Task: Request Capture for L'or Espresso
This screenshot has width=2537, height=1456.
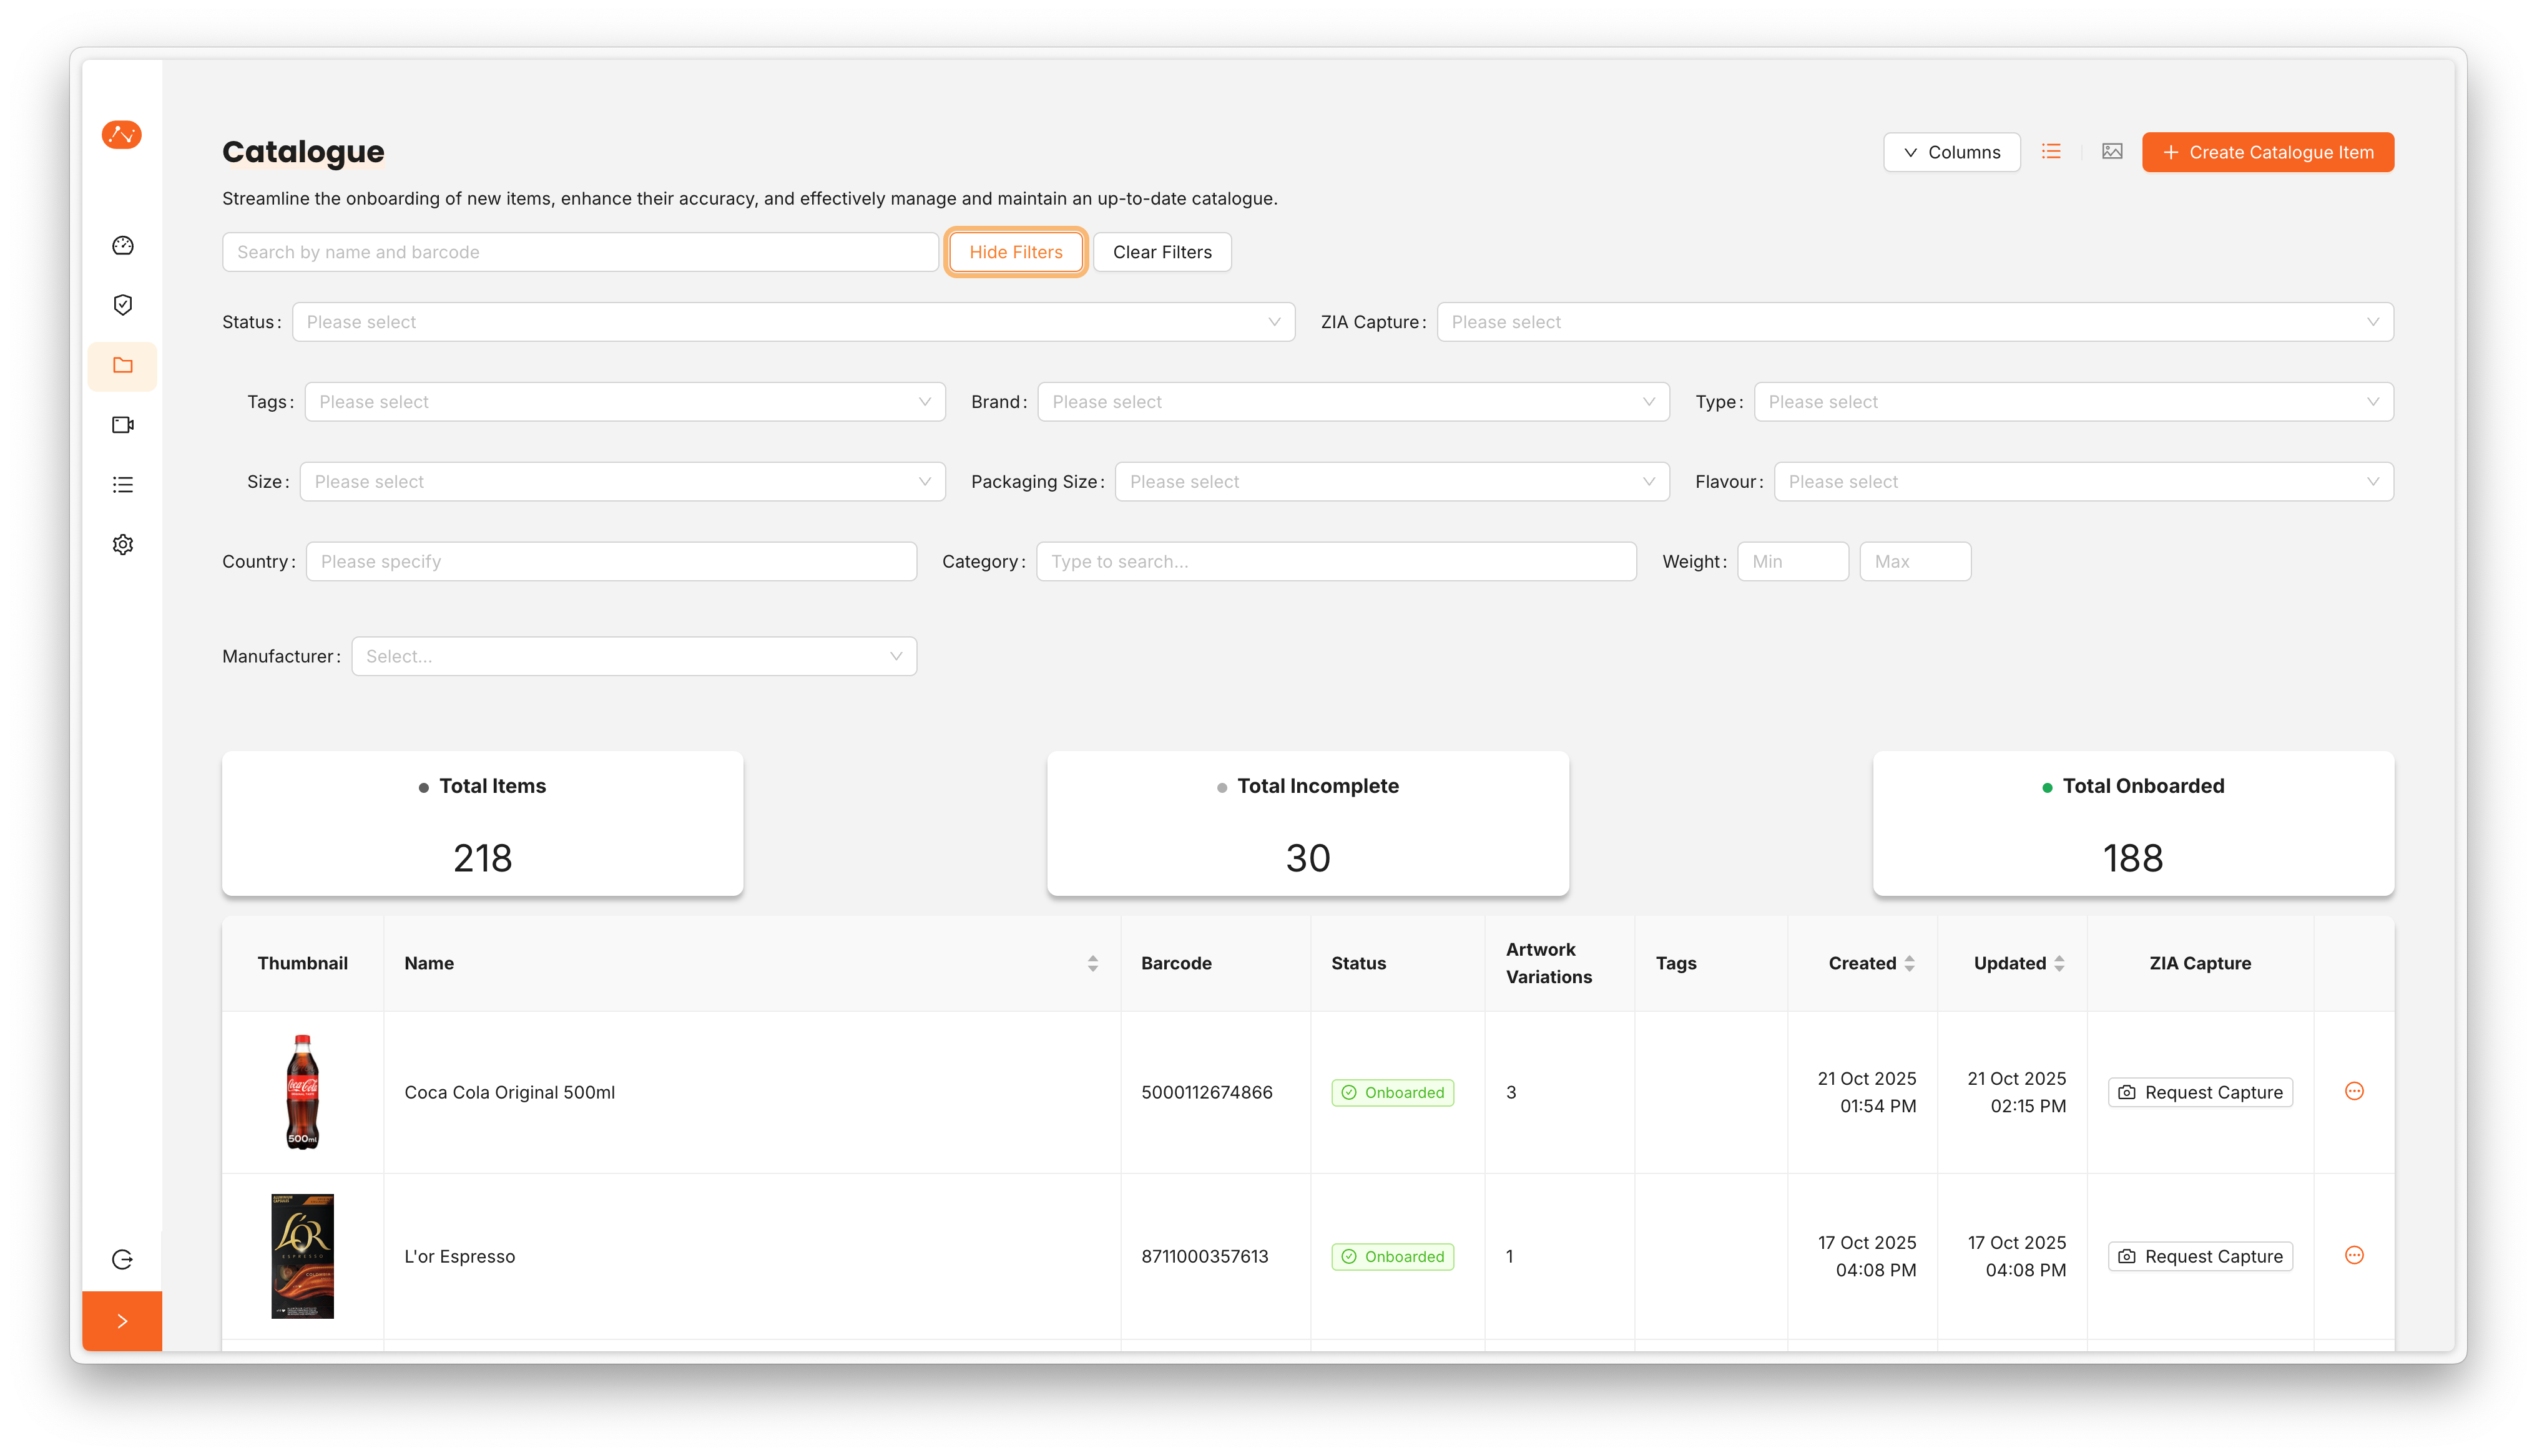Action: [2200, 1256]
